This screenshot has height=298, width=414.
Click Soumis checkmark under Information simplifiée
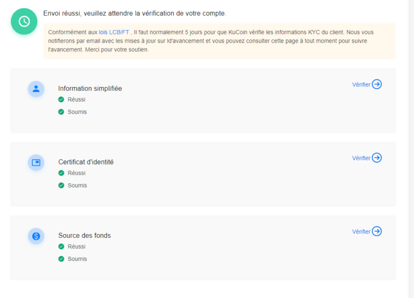[x=61, y=112]
